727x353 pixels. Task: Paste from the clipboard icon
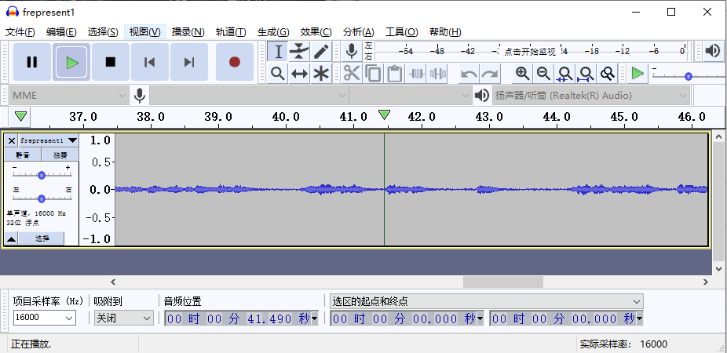[395, 73]
